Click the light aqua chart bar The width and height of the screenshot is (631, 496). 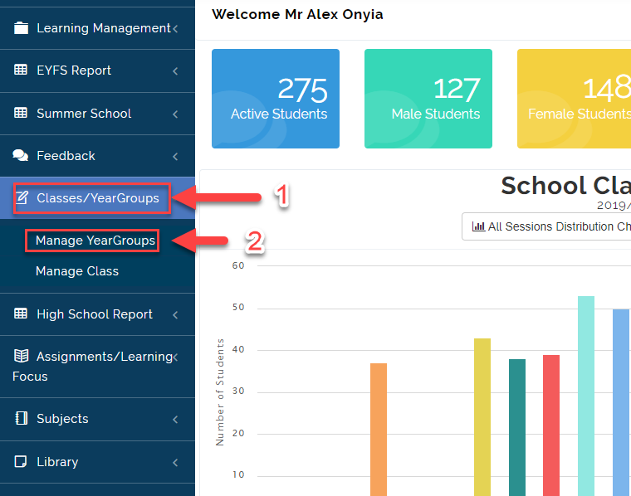click(586, 396)
